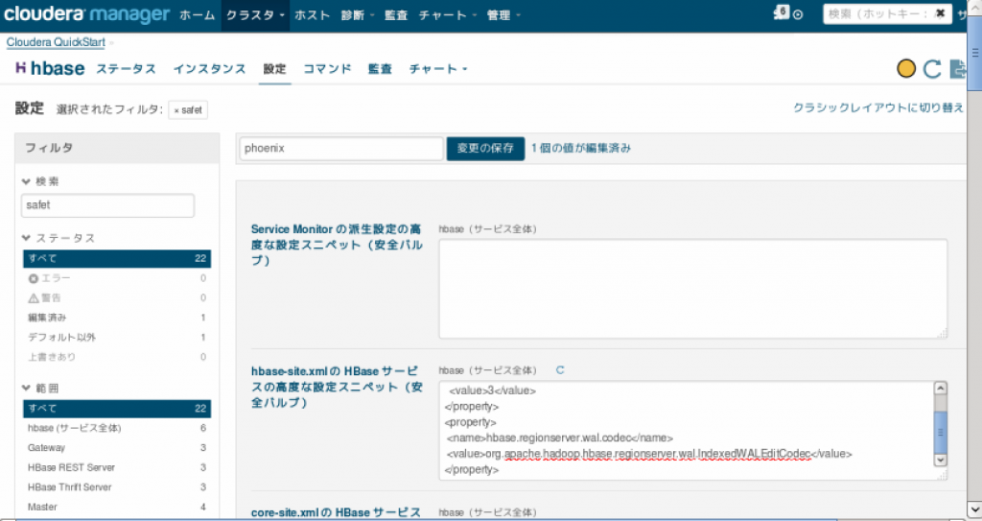Click the yellow health status indicator
This screenshot has height=521, width=982.
tap(905, 68)
